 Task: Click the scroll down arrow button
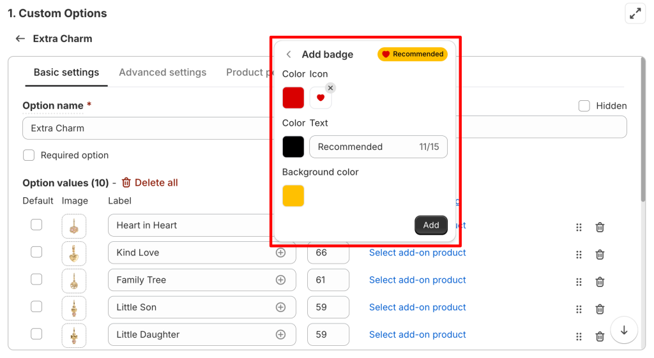point(624,331)
